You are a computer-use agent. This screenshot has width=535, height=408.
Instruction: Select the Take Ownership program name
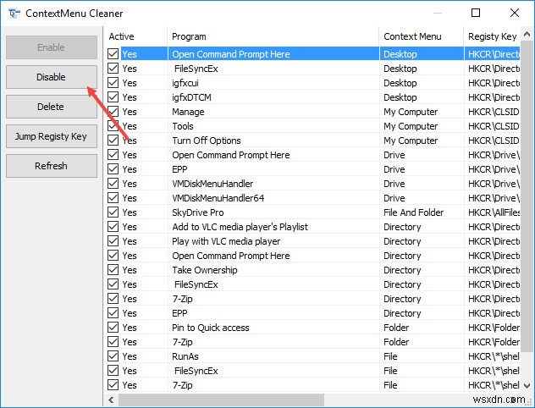(x=204, y=270)
